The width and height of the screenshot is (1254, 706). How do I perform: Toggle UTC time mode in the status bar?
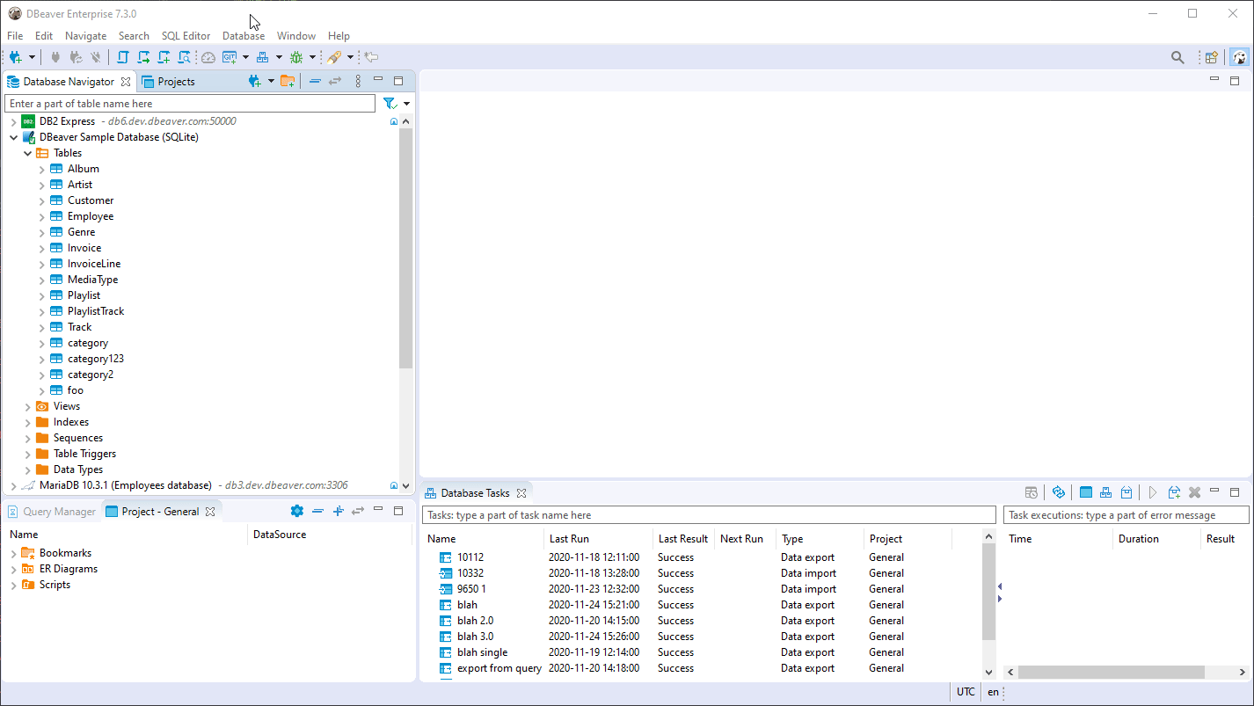pos(965,692)
